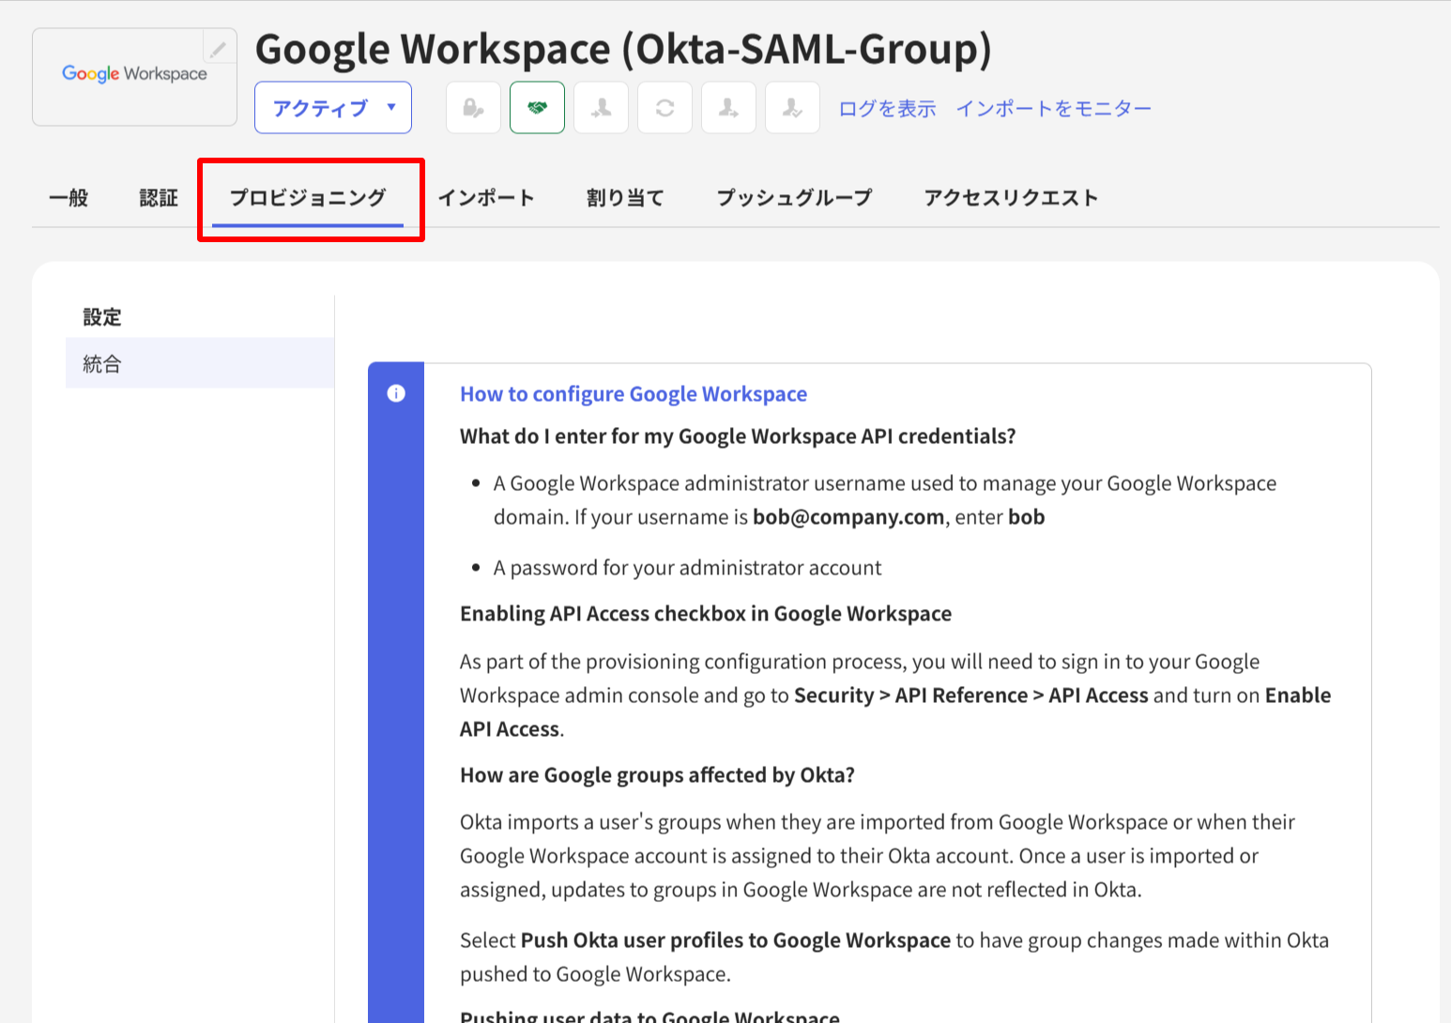Image resolution: width=1451 pixels, height=1023 pixels.
Task: Select the 割り当て tab
Action: tap(624, 197)
